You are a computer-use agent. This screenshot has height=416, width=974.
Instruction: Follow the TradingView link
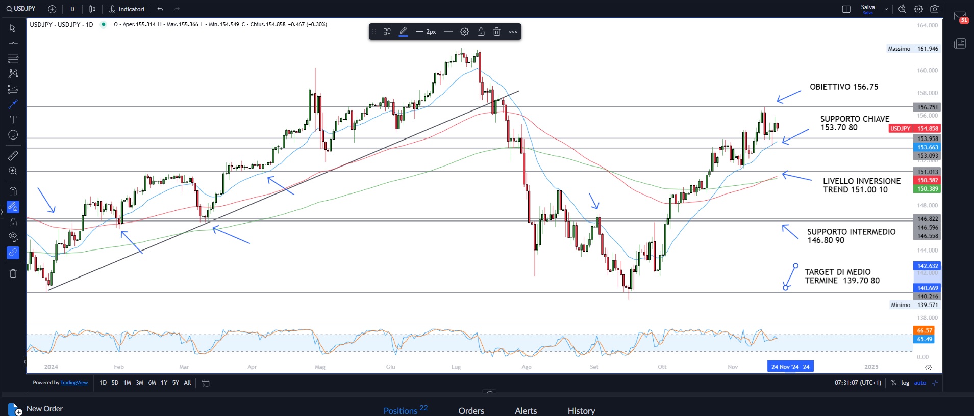point(74,383)
